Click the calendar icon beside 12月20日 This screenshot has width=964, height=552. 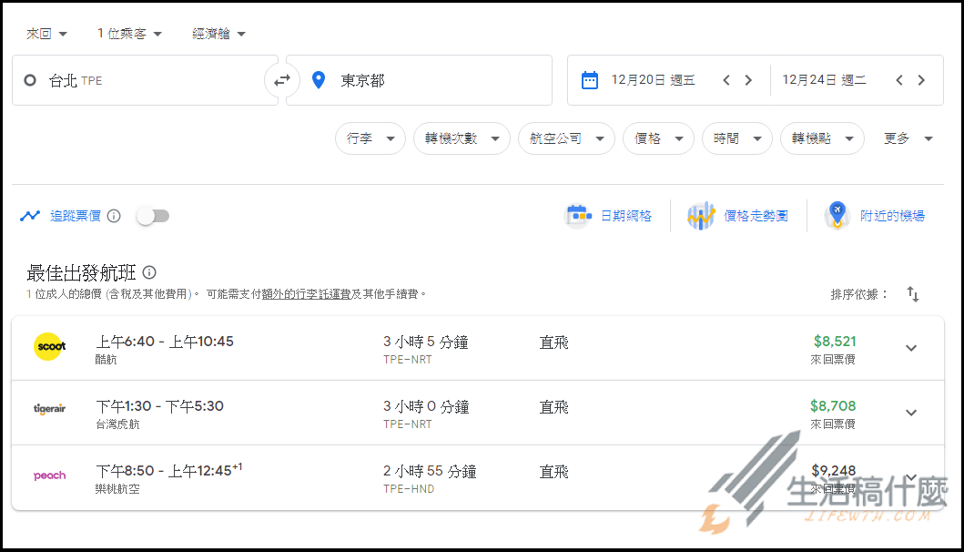point(590,80)
